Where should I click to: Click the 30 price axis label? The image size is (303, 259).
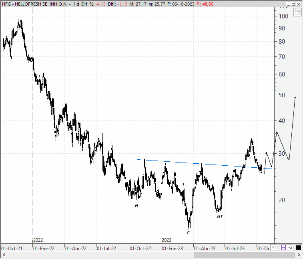[x=282, y=154]
